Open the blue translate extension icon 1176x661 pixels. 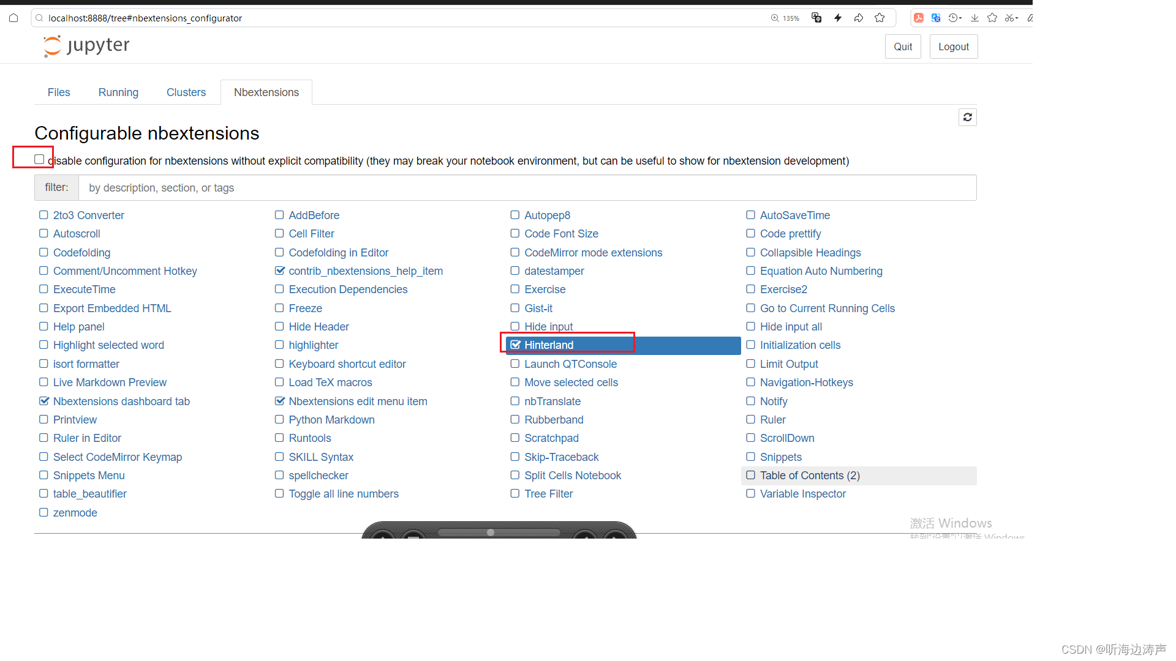point(936,18)
